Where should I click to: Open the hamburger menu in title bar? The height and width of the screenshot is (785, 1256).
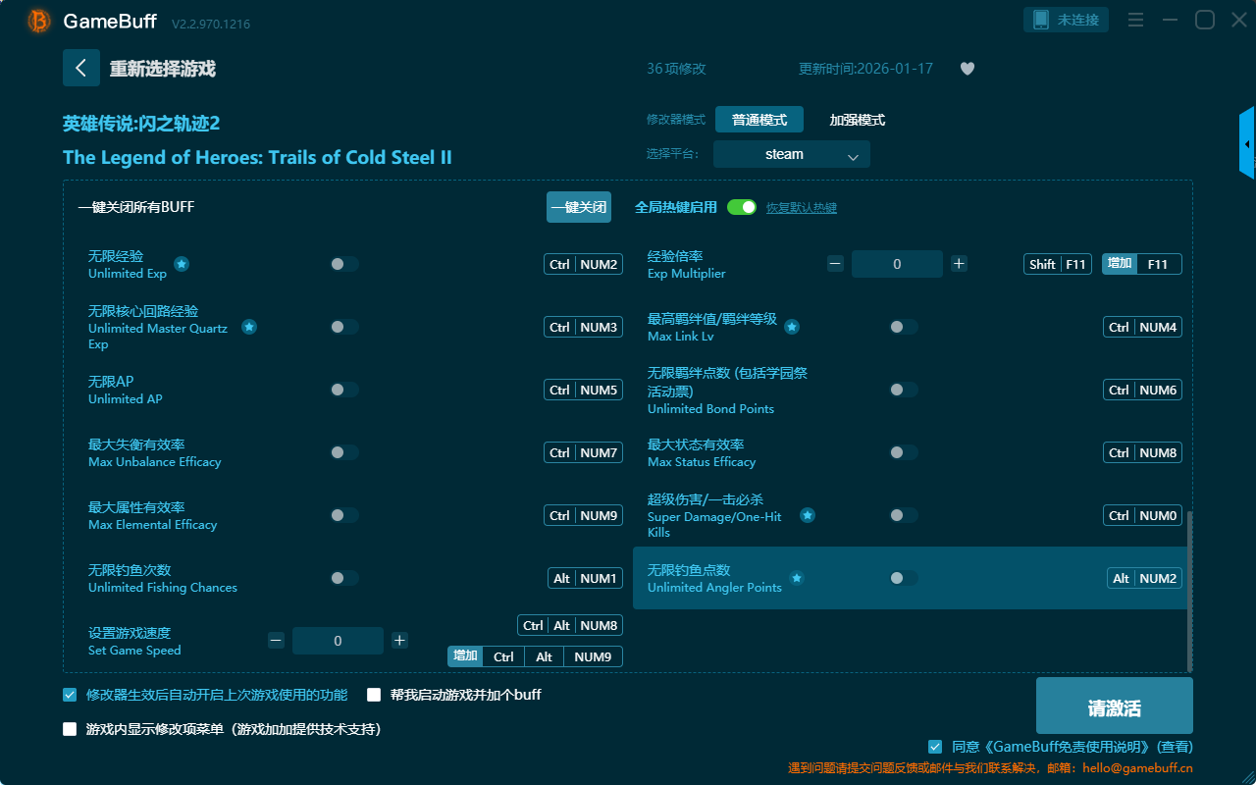click(x=1135, y=21)
